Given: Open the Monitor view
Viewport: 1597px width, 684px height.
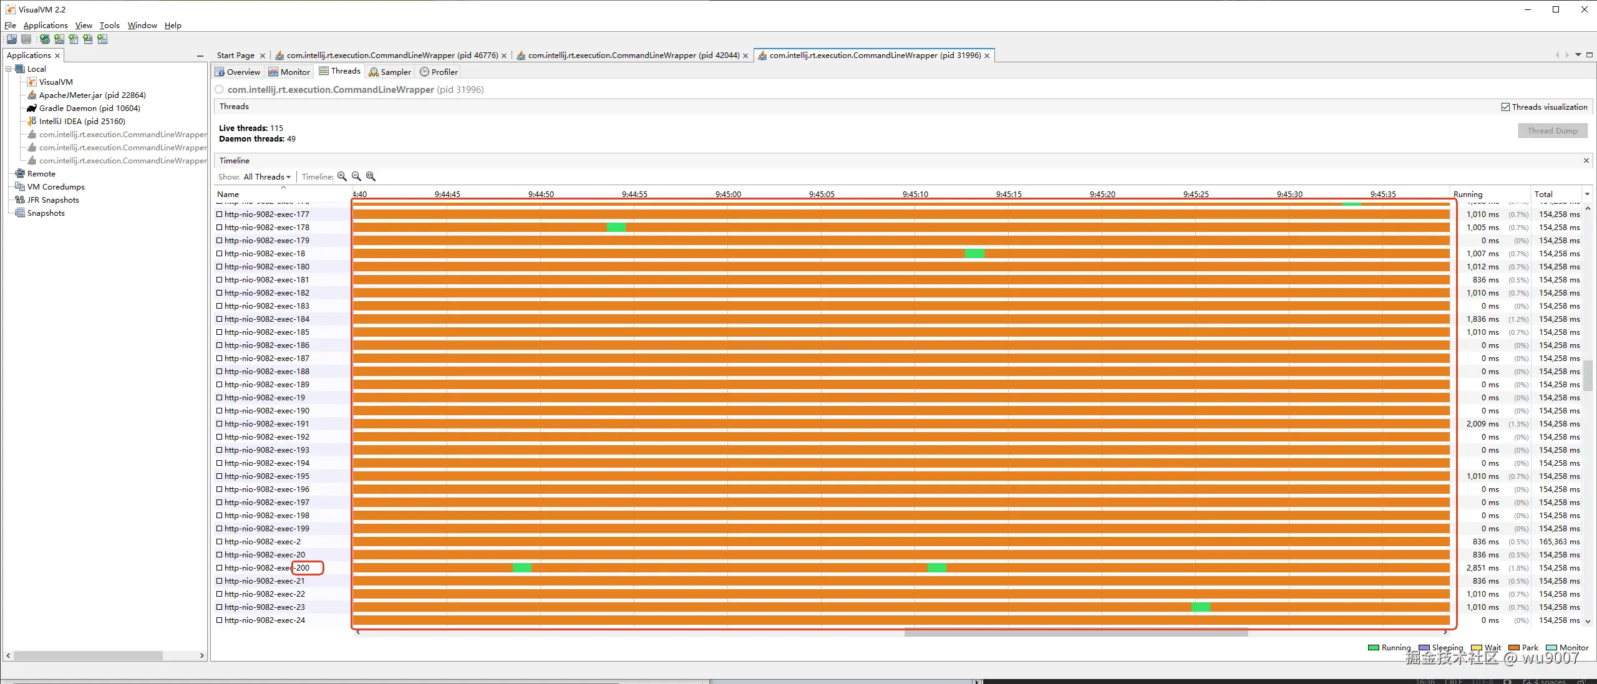Looking at the screenshot, I should (289, 71).
